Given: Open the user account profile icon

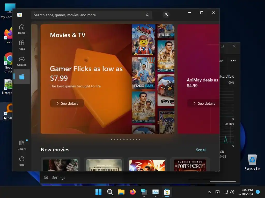Looking at the screenshot, I should click(x=166, y=15).
